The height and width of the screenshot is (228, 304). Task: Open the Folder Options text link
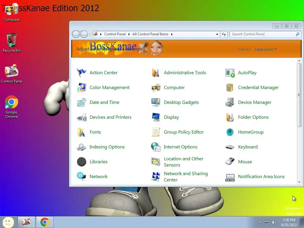(x=253, y=117)
